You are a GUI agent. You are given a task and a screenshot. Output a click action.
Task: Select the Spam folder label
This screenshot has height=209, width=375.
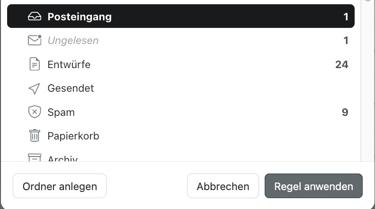61,113
